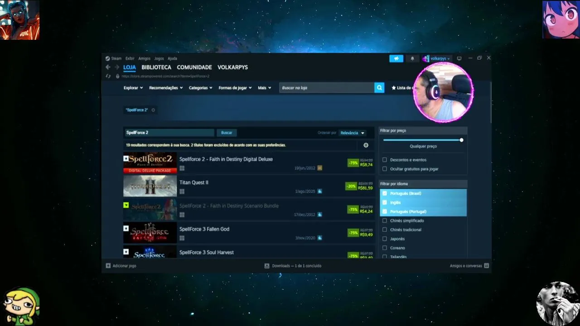Click the wishlist star icon
580x326 pixels.
[x=394, y=88]
